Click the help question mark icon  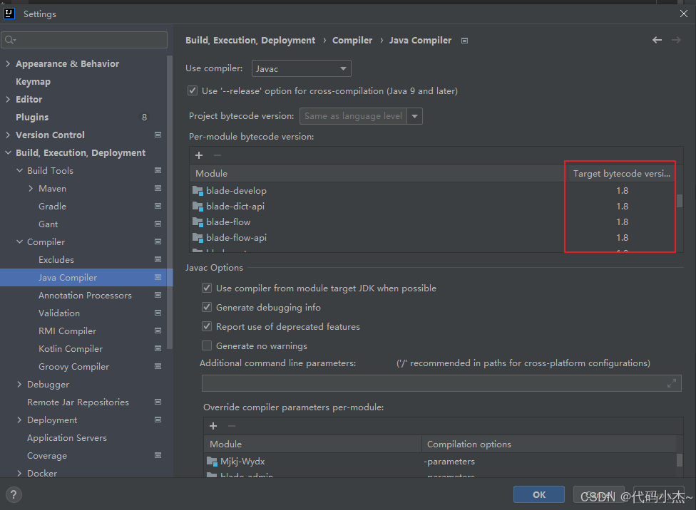[x=14, y=494]
